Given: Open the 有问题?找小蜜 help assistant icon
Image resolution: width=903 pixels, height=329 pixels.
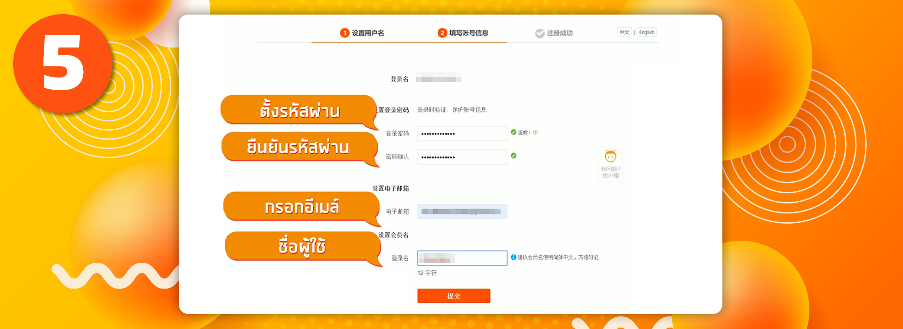Looking at the screenshot, I should [610, 164].
